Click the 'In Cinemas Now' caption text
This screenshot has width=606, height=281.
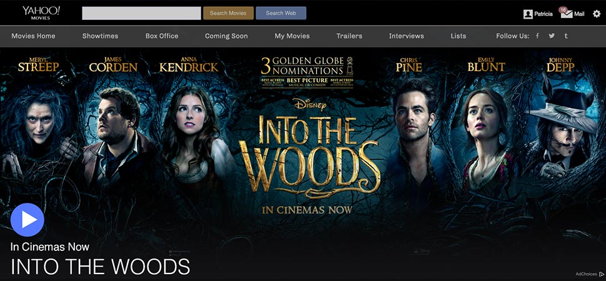(x=50, y=247)
